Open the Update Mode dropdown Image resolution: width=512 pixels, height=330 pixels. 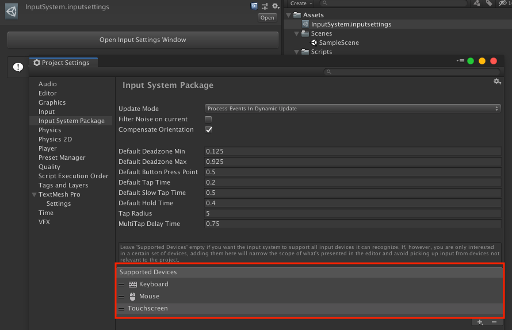[x=352, y=109]
